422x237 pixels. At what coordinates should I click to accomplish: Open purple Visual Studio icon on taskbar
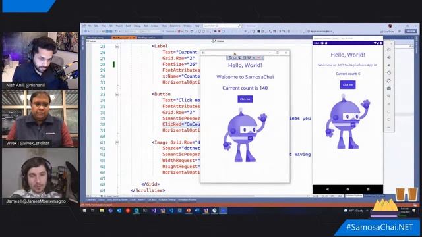coord(154,211)
